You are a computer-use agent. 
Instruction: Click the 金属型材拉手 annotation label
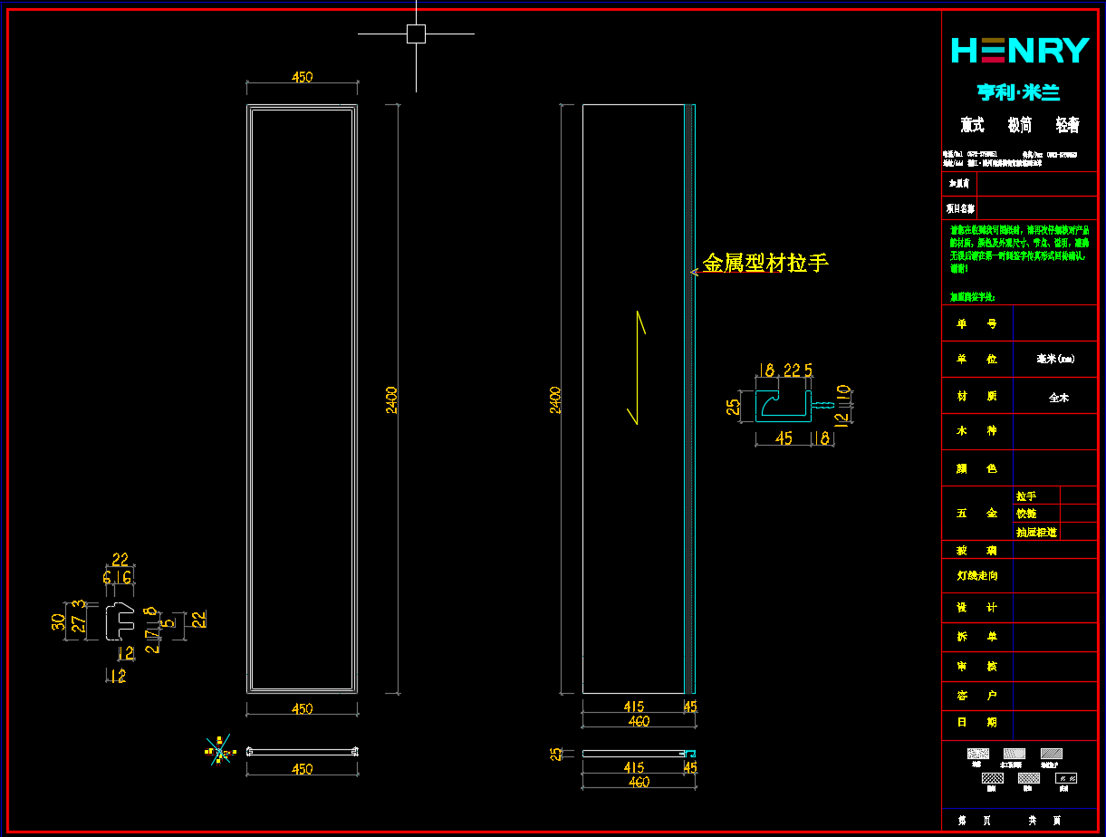point(765,264)
